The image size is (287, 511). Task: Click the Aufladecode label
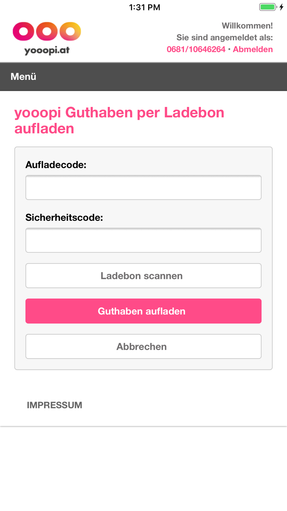56,165
